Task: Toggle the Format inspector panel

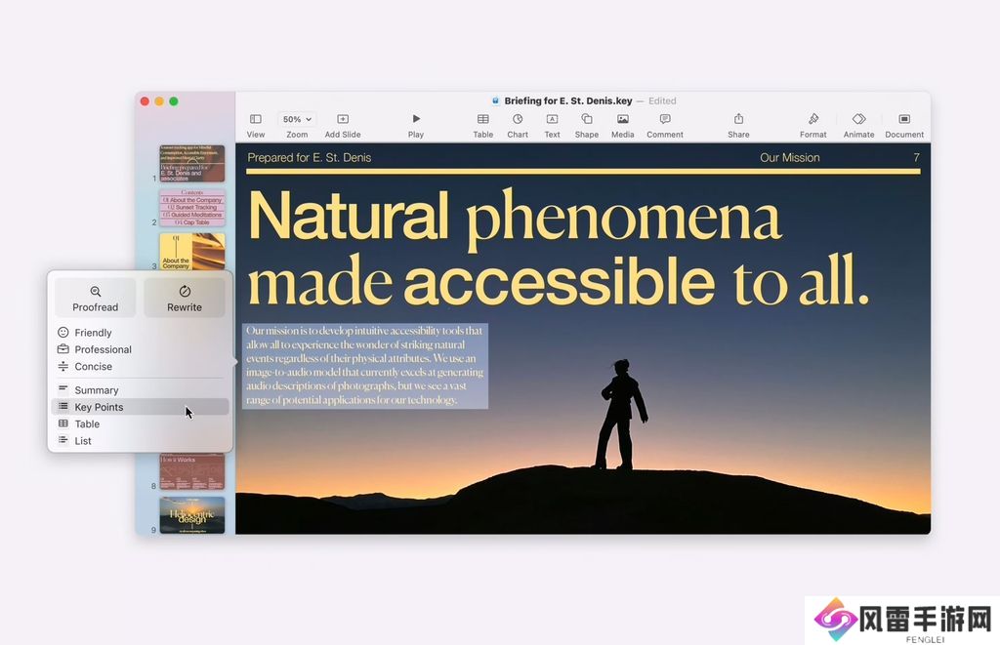Action: pyautogui.click(x=813, y=119)
